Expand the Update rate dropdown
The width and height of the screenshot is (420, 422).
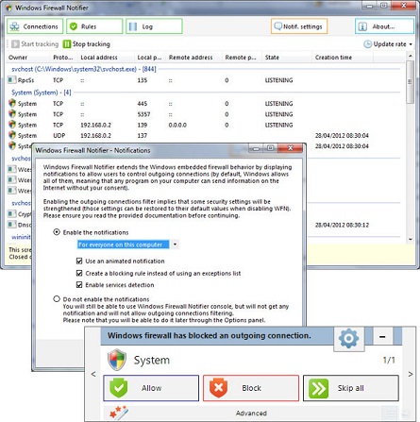coord(388,44)
